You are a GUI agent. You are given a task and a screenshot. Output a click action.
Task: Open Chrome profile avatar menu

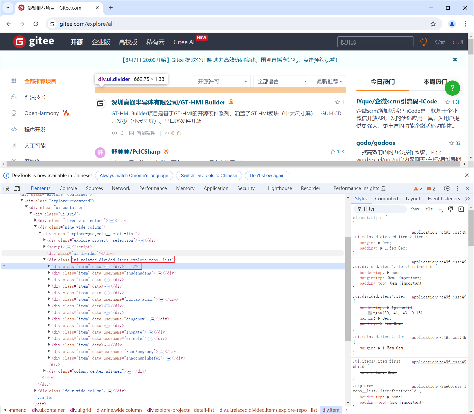(452, 24)
